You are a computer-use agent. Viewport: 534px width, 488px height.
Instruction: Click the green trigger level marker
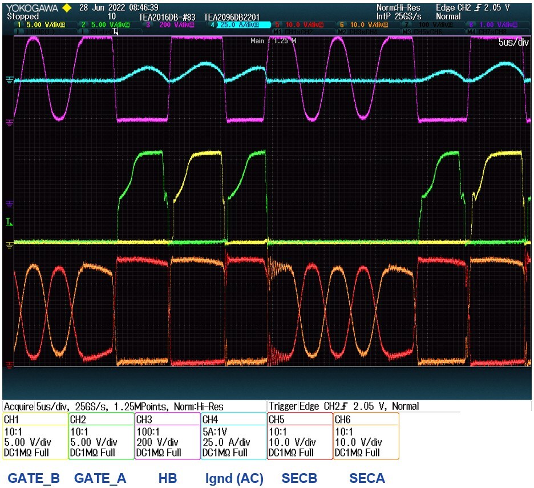(8, 221)
